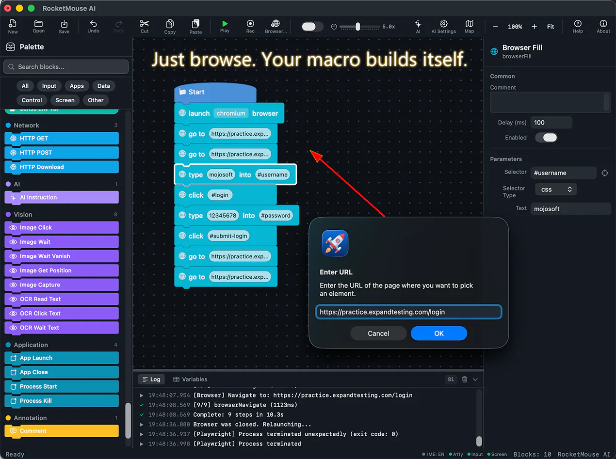Select the All palette filter
This screenshot has height=459, width=616.
[x=25, y=86]
